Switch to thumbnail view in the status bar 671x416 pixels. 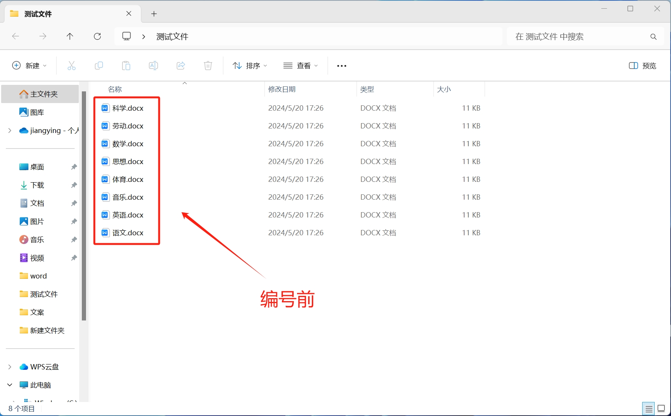click(661, 408)
